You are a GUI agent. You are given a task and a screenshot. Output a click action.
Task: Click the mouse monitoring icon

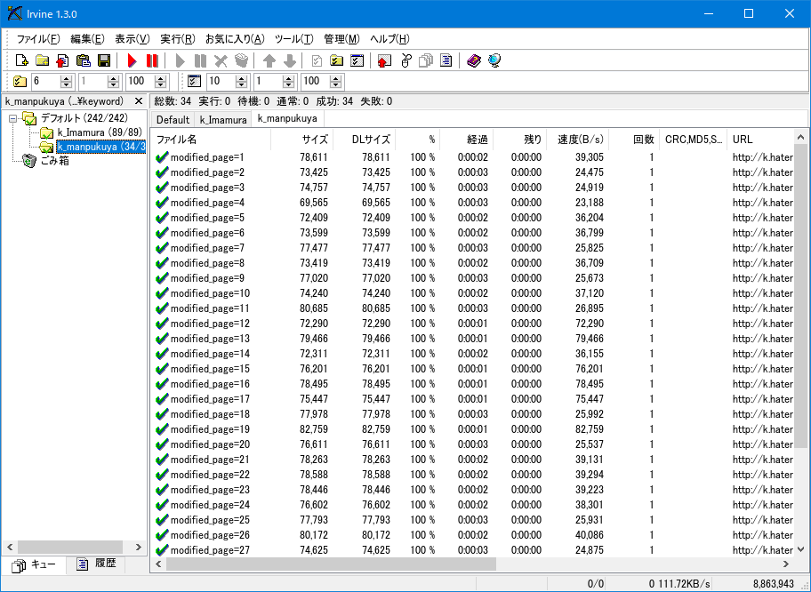pyautogui.click(x=405, y=61)
